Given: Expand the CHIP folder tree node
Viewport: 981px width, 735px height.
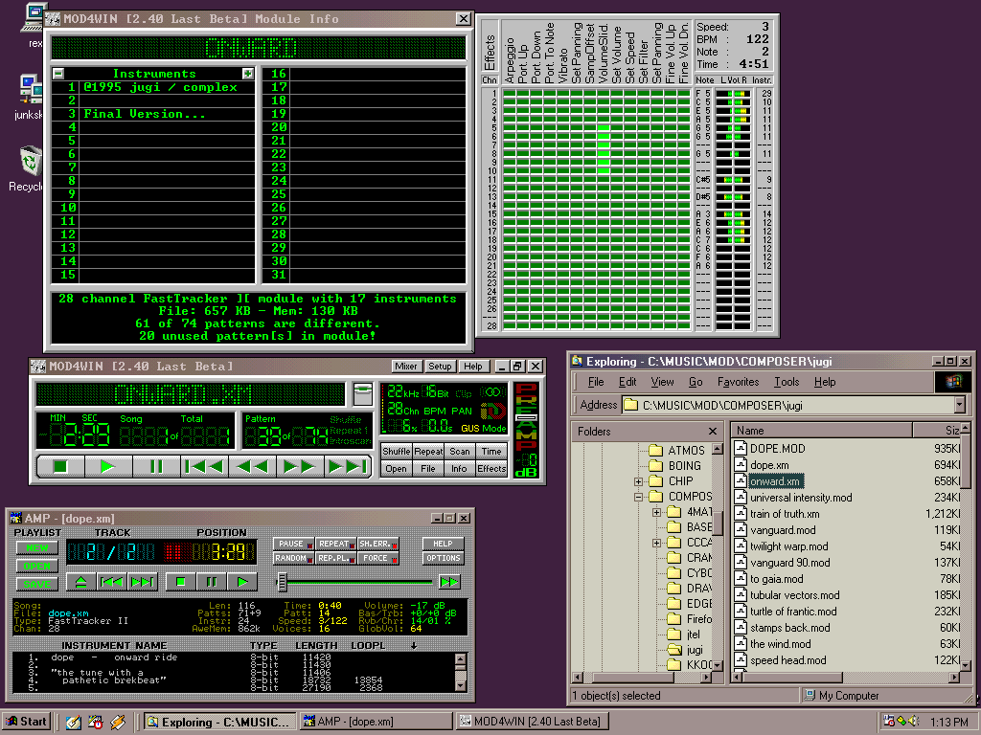Looking at the screenshot, I should (x=638, y=481).
